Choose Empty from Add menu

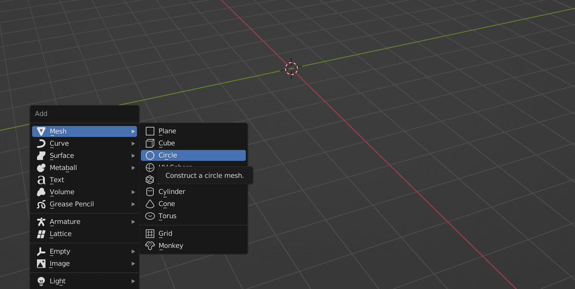pos(85,252)
